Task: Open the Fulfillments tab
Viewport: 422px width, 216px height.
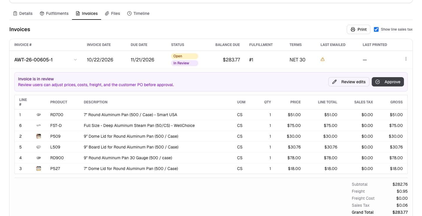Action: point(54,13)
